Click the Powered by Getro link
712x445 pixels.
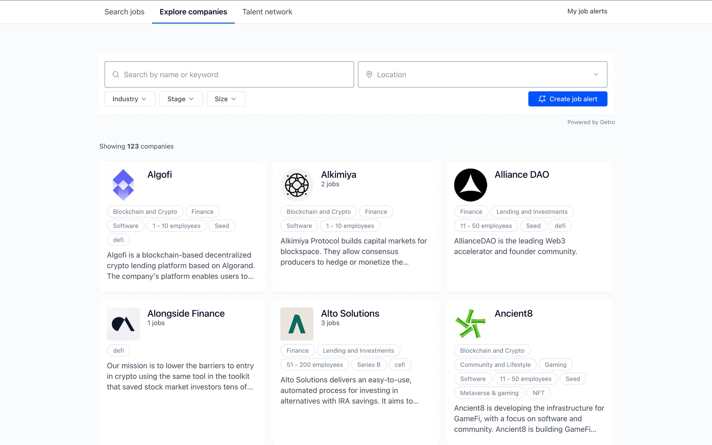(x=591, y=122)
